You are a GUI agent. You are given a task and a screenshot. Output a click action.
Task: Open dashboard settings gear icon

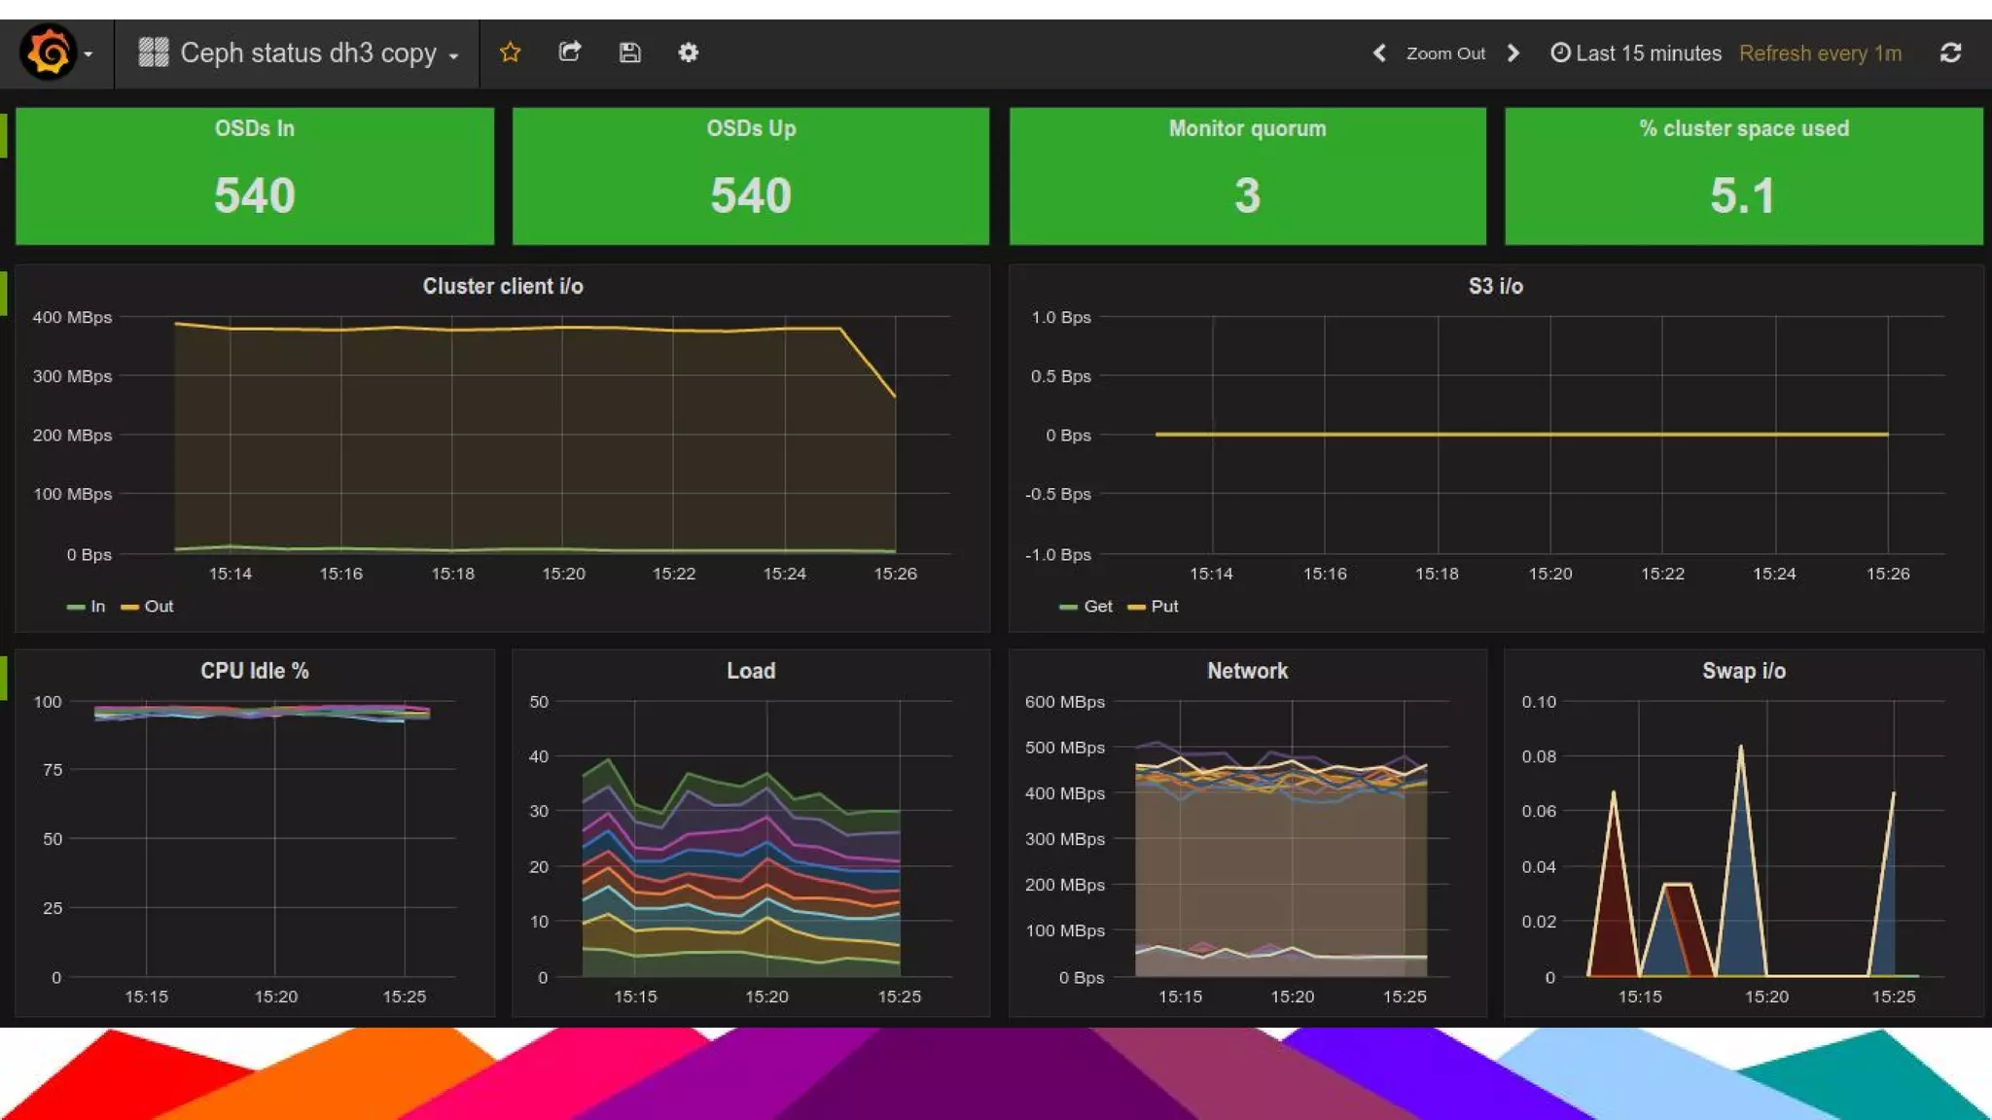[x=688, y=52]
